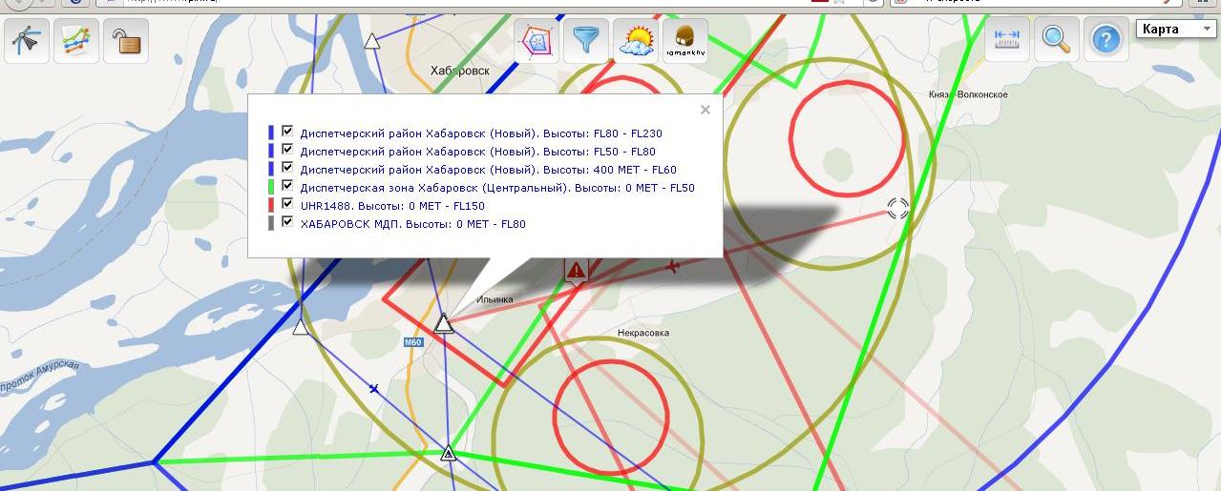Click the user profile avatar button
1221x491 pixels.
(x=684, y=40)
